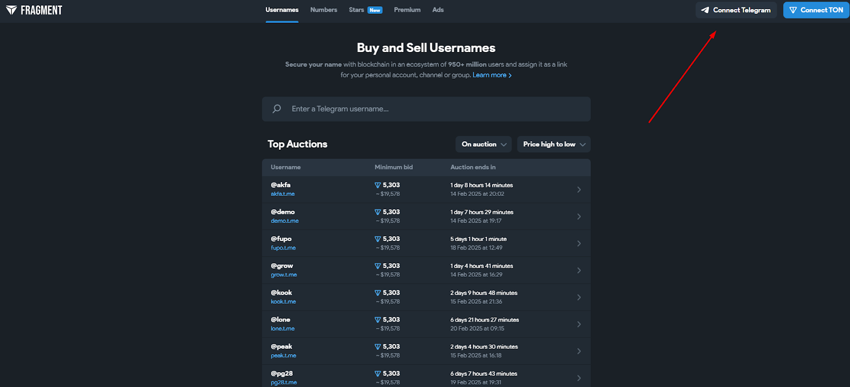Click the TON icon in @grow bid
The width and height of the screenshot is (850, 387).
[x=378, y=266]
